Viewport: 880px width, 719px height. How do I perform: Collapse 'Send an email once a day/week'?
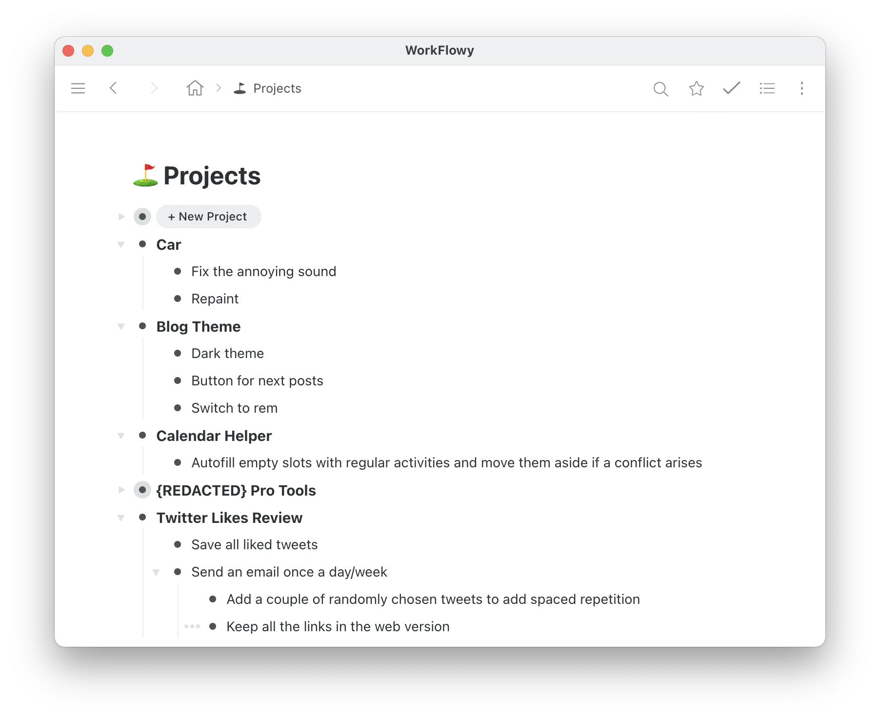tap(156, 572)
